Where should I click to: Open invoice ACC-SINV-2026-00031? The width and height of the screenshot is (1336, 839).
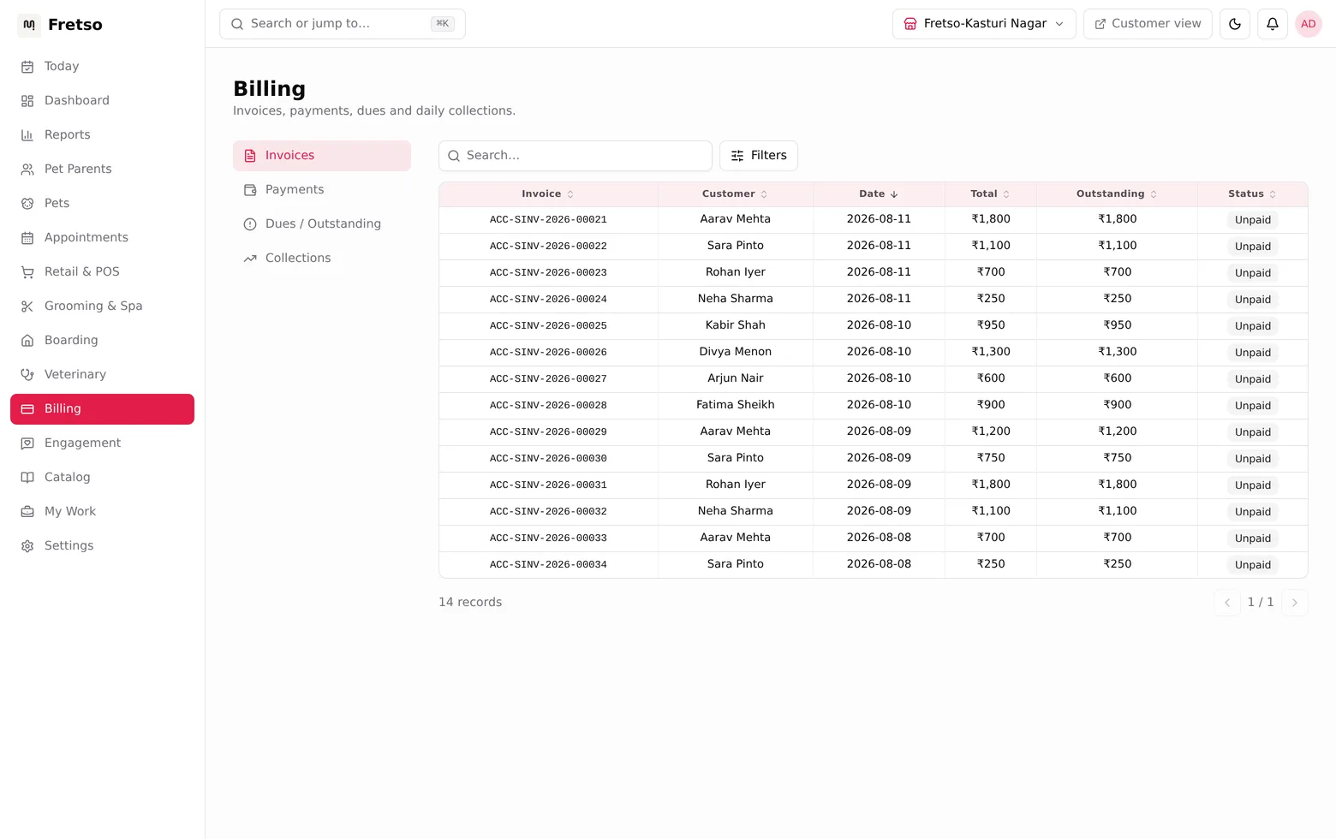(x=548, y=485)
